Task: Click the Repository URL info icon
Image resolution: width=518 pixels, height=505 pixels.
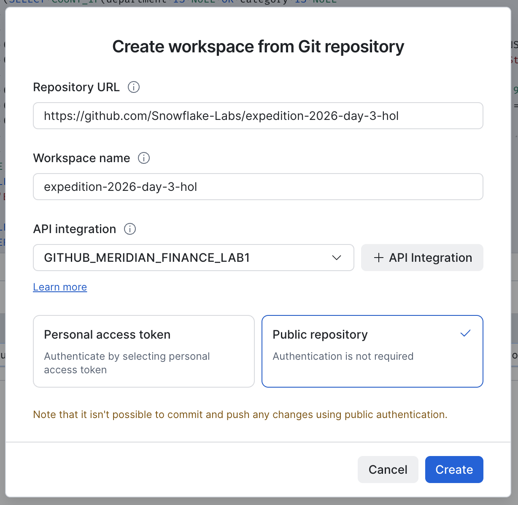Action: pyautogui.click(x=134, y=87)
